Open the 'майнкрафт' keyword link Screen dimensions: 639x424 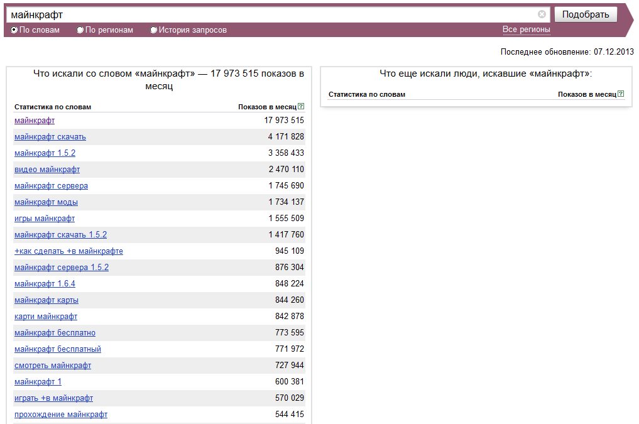pos(35,120)
